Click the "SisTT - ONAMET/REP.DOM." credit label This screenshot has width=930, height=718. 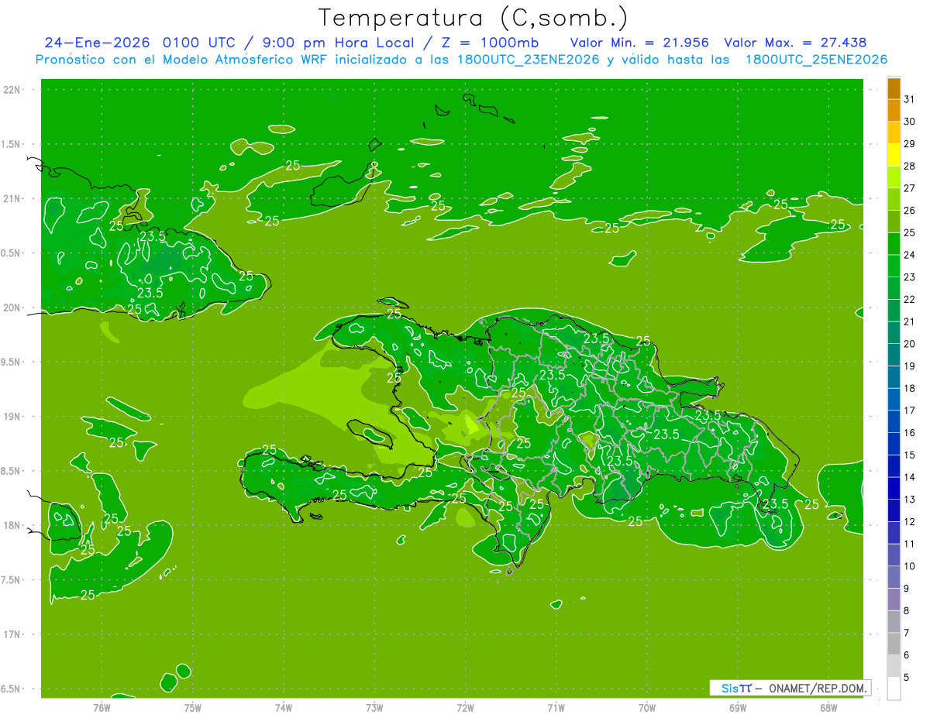pyautogui.click(x=790, y=688)
